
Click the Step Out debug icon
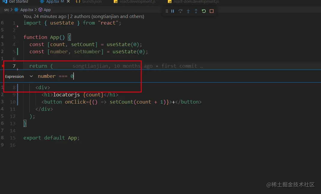(x=196, y=11)
